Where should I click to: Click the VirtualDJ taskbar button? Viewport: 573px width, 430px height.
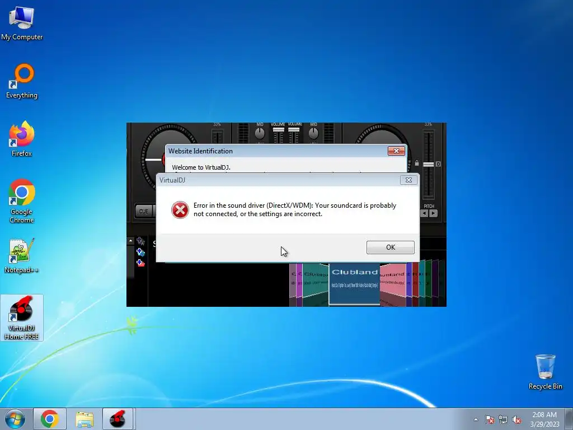pyautogui.click(x=118, y=419)
